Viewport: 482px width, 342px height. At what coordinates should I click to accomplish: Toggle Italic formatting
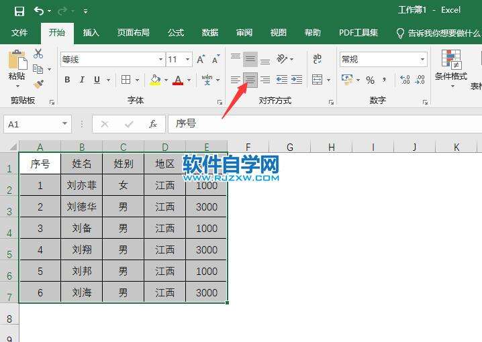(x=82, y=80)
